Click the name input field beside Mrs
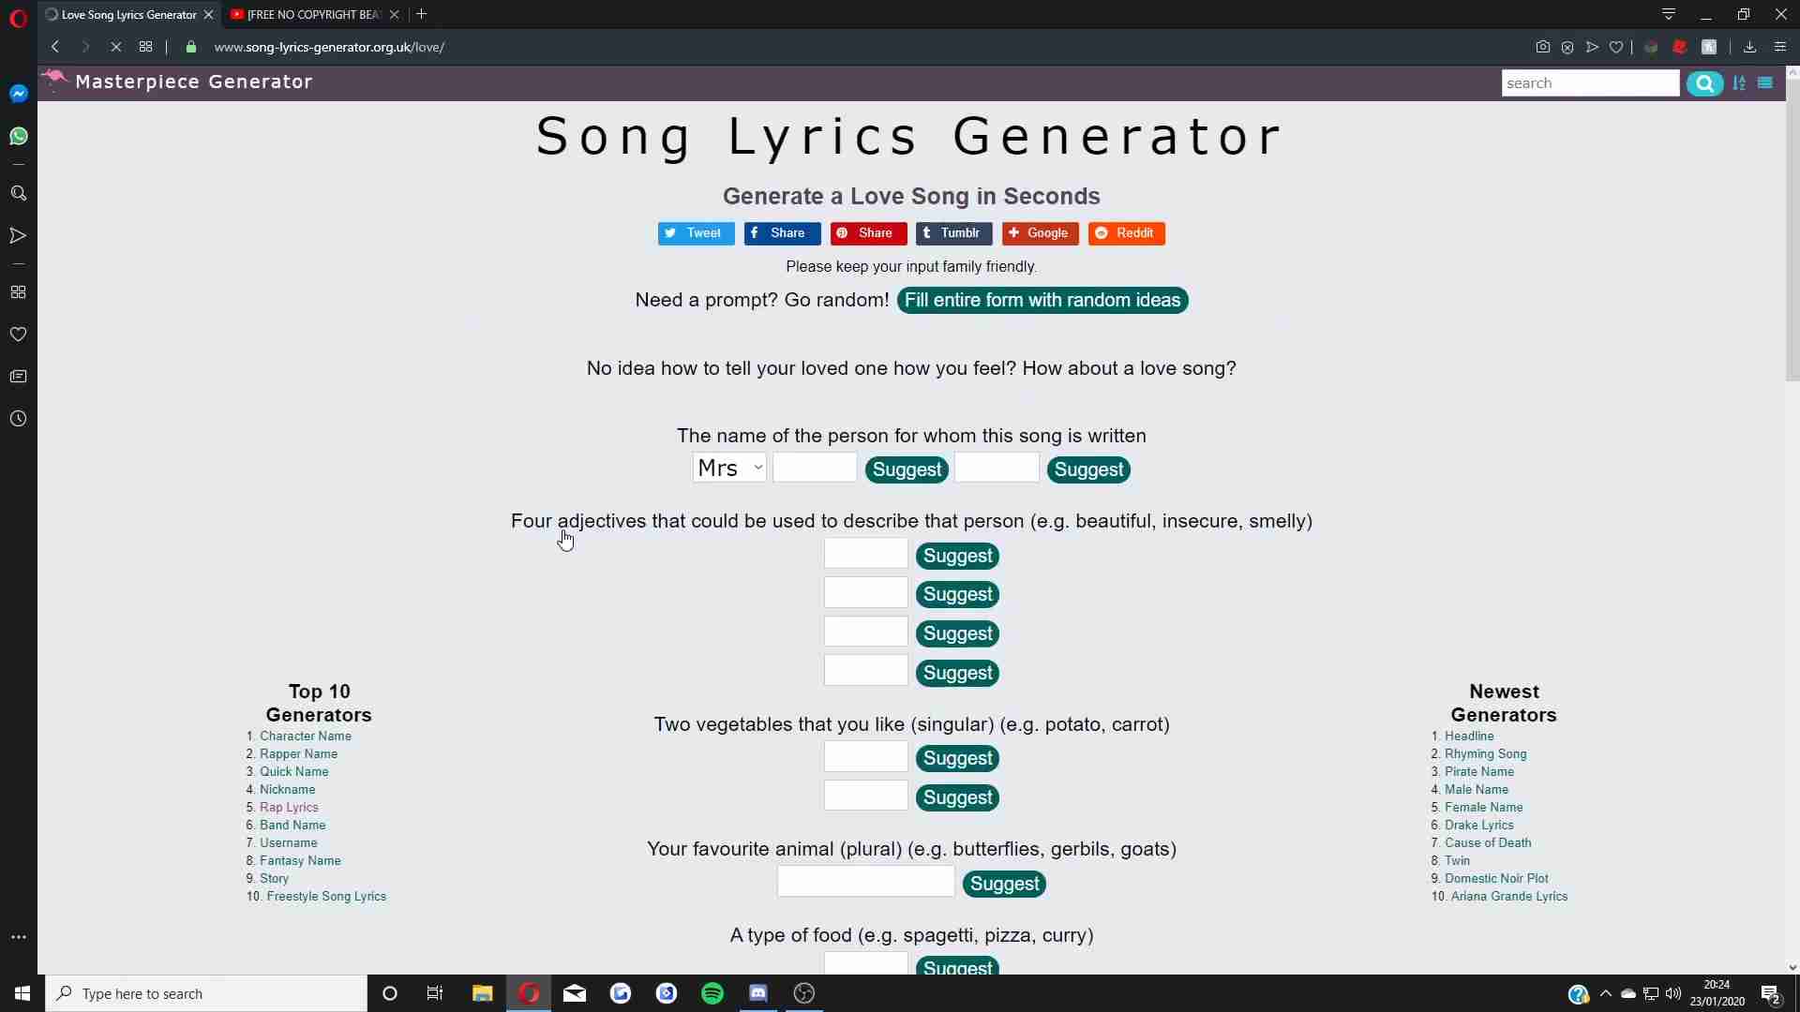The image size is (1800, 1012). 815,468
